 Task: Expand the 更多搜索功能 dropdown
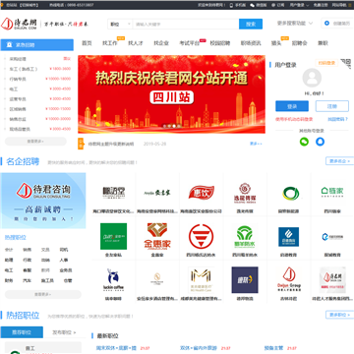(295, 24)
